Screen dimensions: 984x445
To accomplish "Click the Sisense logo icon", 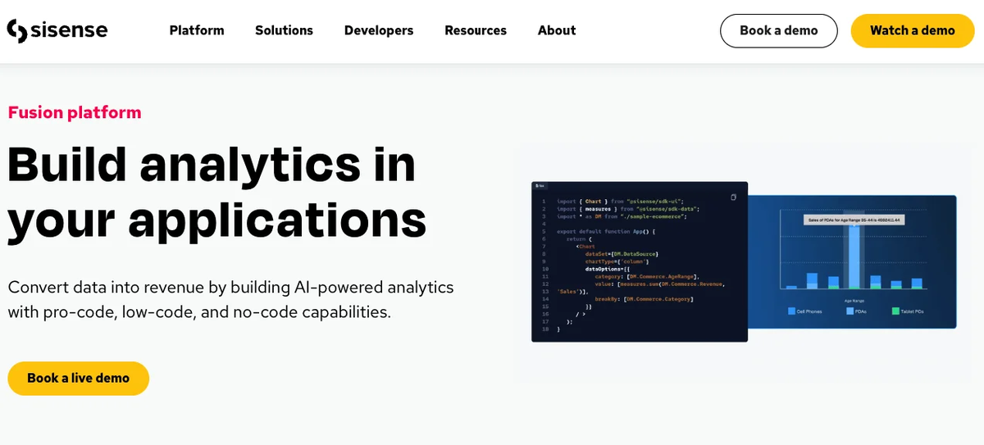I will pos(16,30).
